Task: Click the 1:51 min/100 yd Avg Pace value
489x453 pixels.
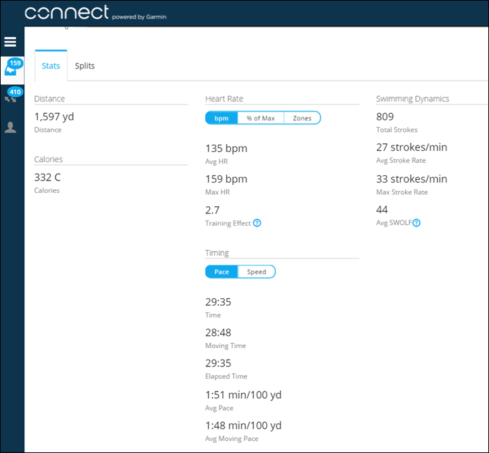Action: [243, 395]
